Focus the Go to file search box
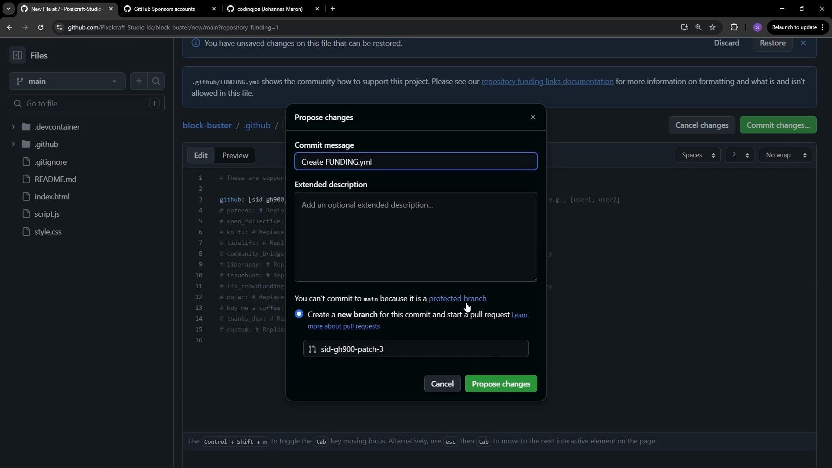Screen dimensions: 832x468 click(x=87, y=103)
